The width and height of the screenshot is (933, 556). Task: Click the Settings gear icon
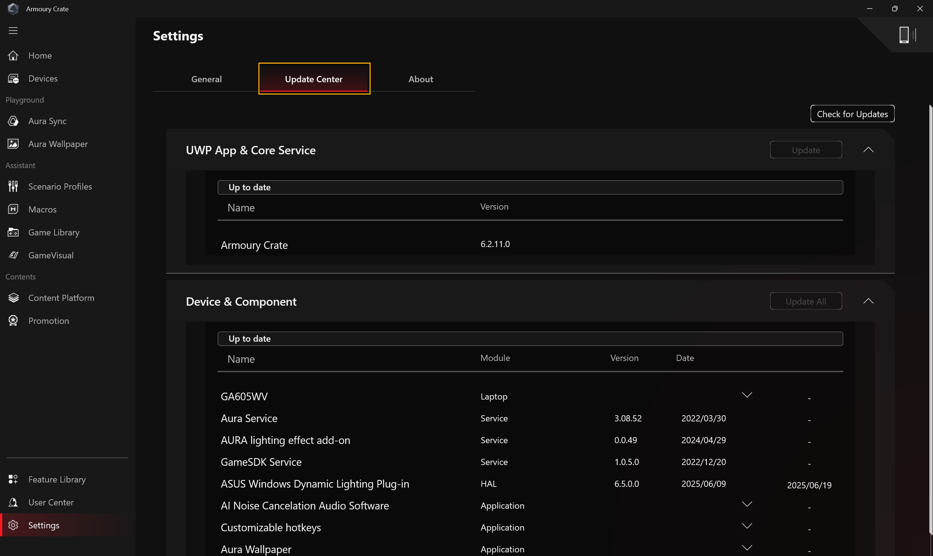click(13, 525)
